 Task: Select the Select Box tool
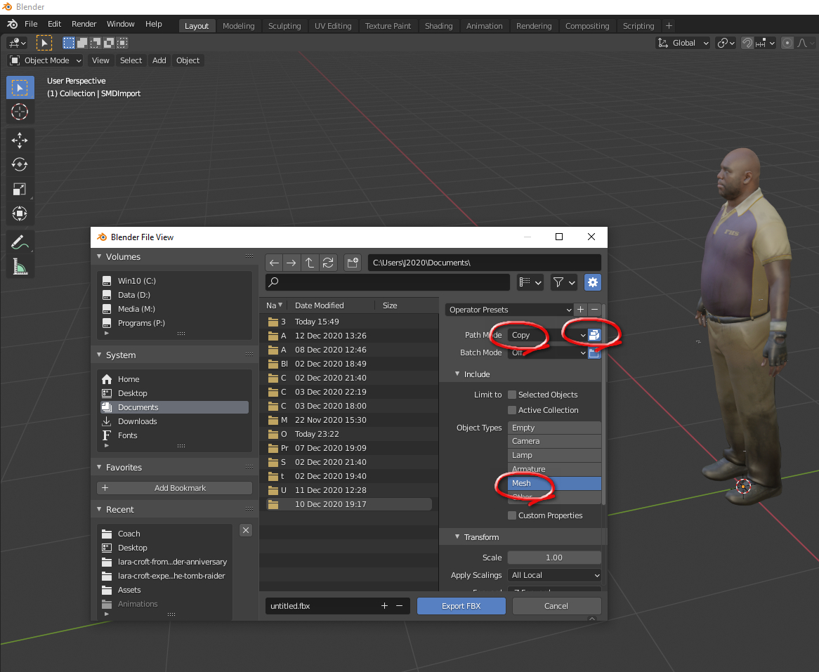click(x=20, y=88)
